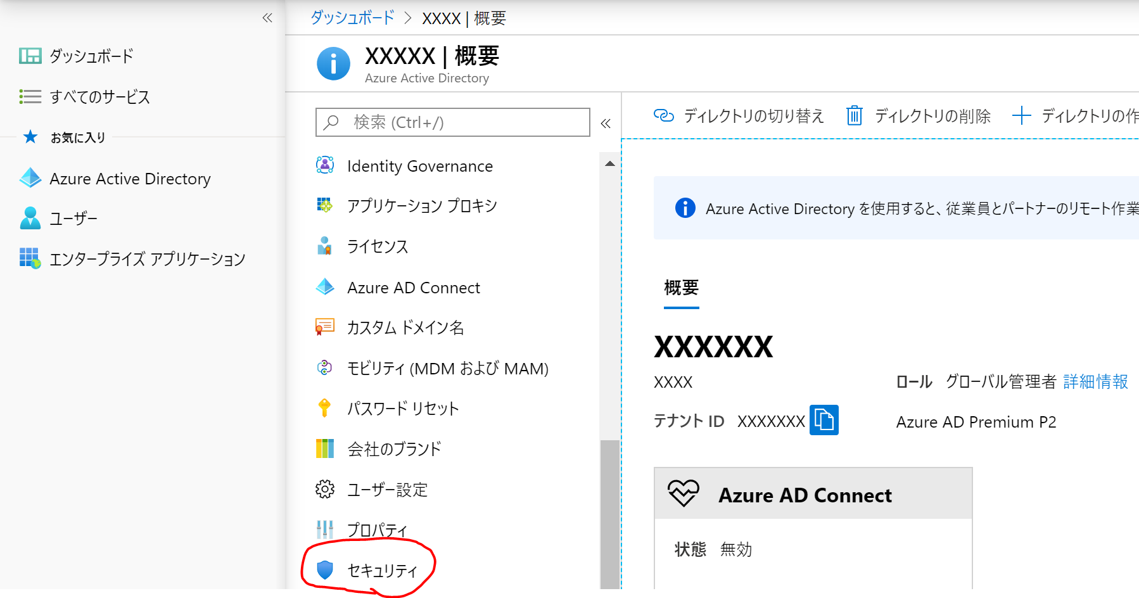The height and width of the screenshot is (598, 1139).
Task: Open Identity Governance menu item
Action: [420, 166]
